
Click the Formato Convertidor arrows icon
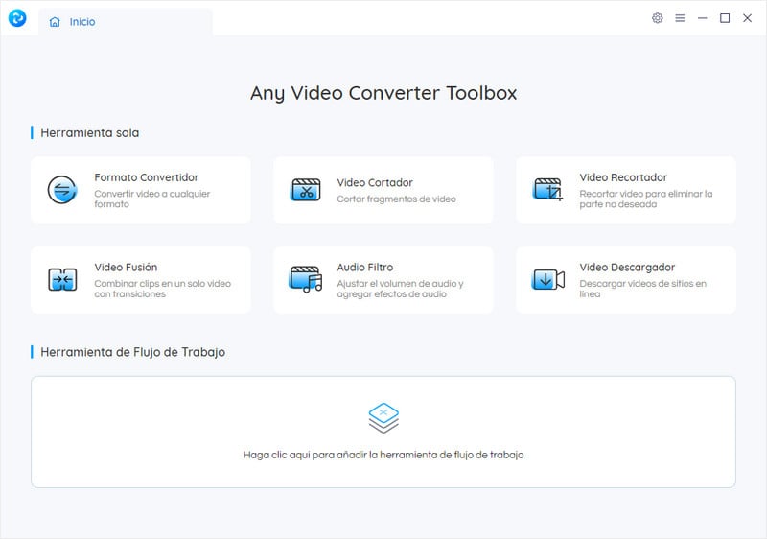[62, 190]
